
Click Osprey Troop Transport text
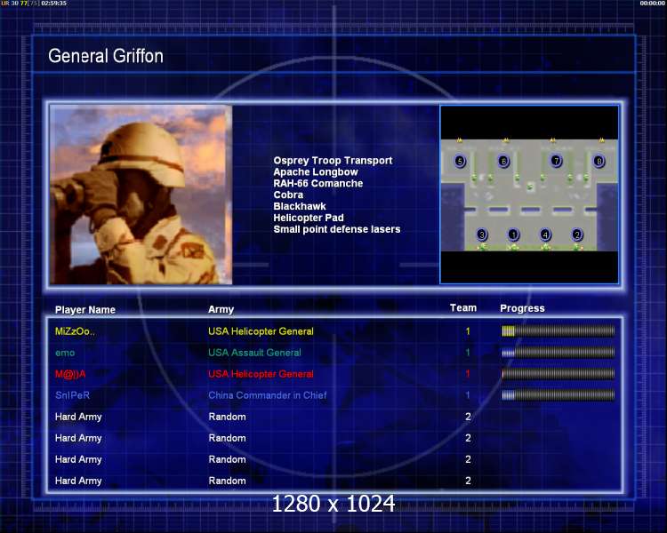333,161
